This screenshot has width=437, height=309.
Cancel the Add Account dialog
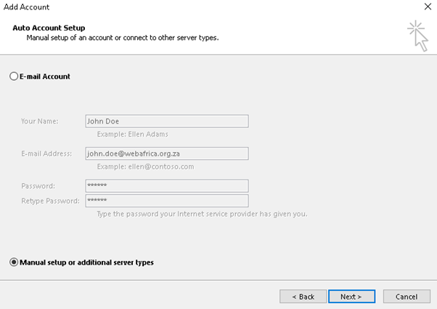point(407,297)
